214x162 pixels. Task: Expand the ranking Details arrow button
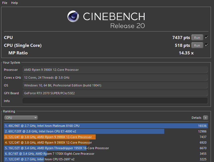205,118
